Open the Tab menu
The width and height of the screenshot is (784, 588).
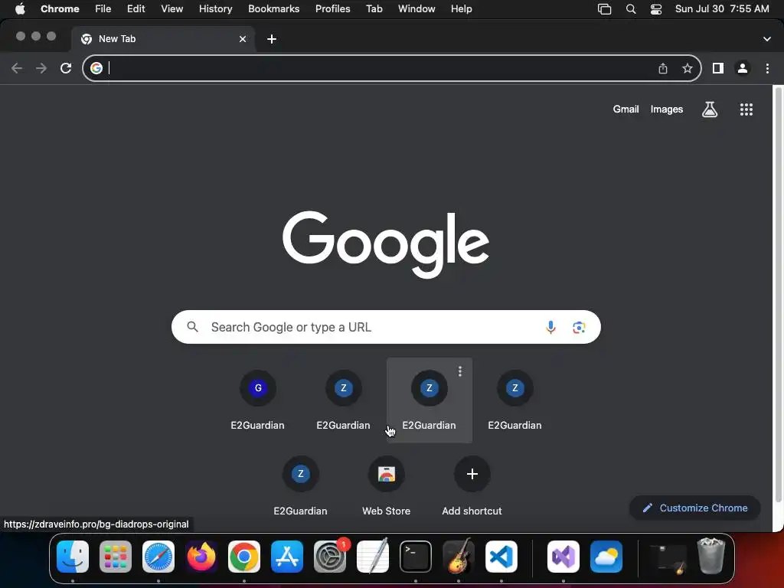(374, 9)
